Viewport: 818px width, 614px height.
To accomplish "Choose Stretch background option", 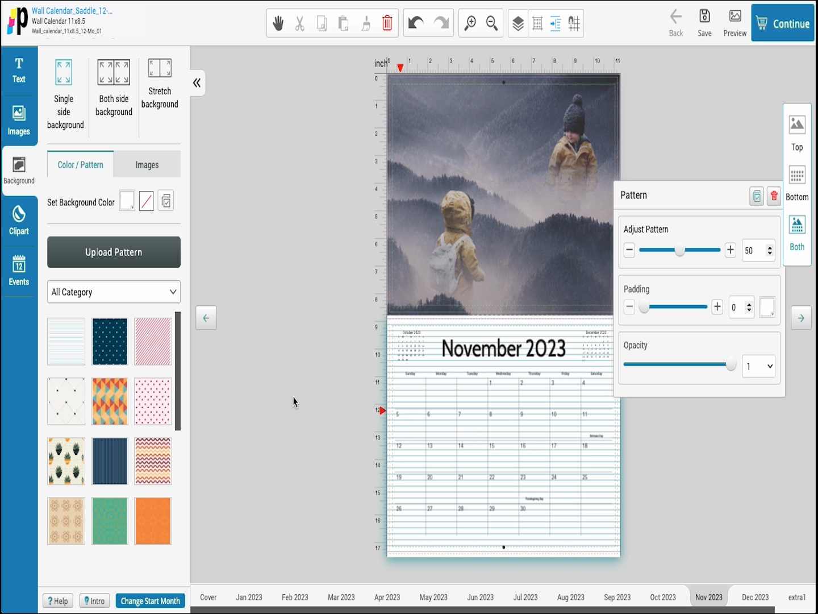I will [160, 84].
